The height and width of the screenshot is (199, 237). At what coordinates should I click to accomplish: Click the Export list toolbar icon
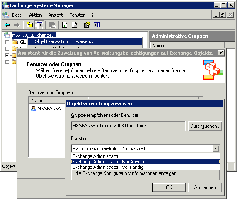point(75,25)
